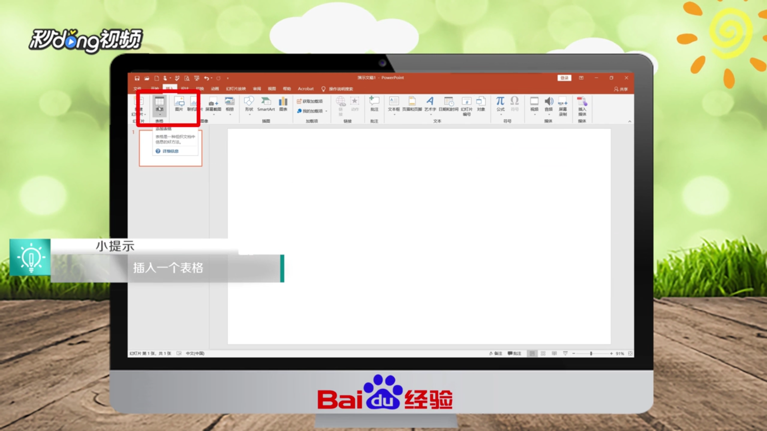The height and width of the screenshot is (431, 767).
Task: Switch to Reading view in status bar
Action: click(x=554, y=354)
